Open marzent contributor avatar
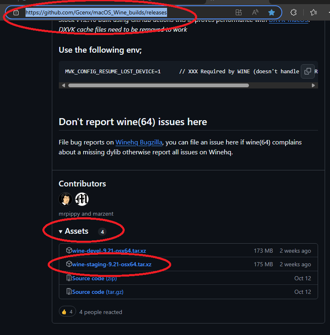Screen dimensions: 330x335 pos(82,199)
